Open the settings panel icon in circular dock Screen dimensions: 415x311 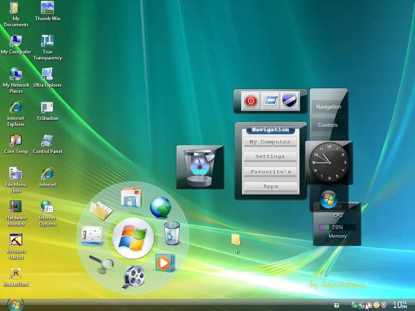coord(92,236)
